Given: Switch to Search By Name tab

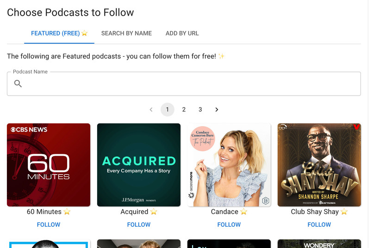Looking at the screenshot, I should point(126,33).
